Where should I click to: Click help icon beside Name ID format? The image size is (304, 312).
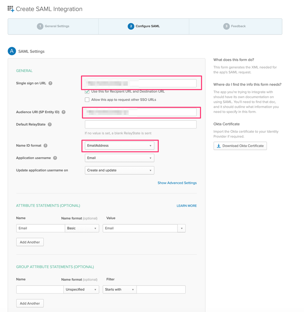click(46, 145)
